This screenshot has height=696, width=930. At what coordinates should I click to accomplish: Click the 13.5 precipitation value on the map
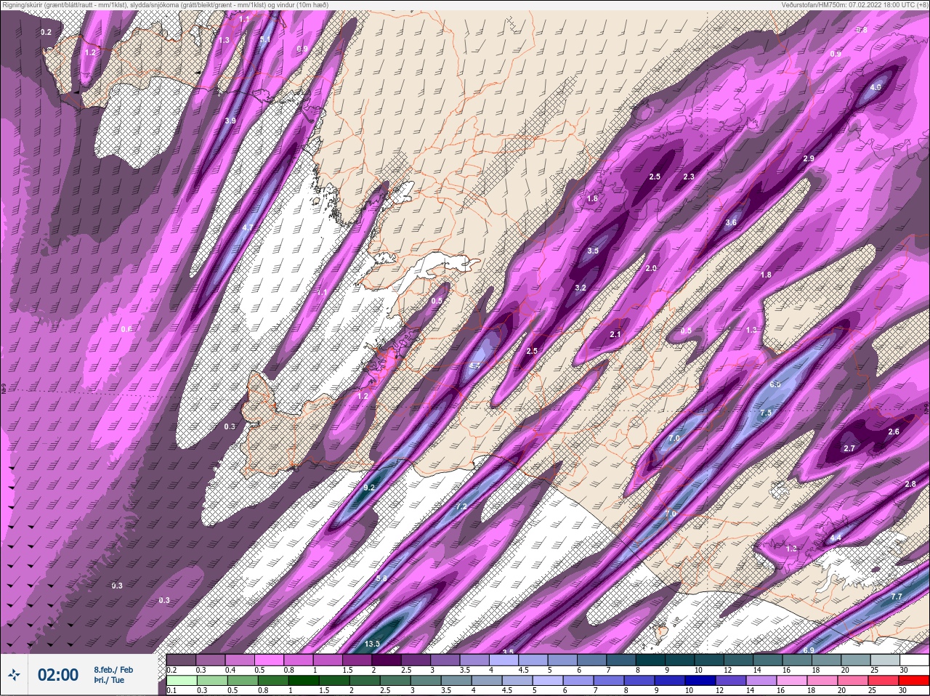click(373, 644)
